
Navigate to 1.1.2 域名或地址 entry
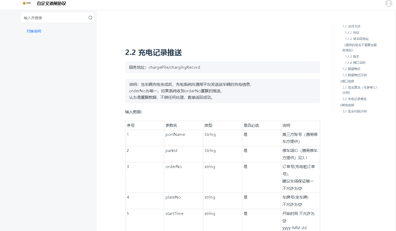click(357, 39)
